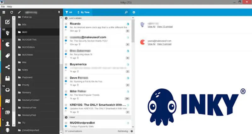
Task: Click the message list scroll up arrow
Action: tap(133, 18)
